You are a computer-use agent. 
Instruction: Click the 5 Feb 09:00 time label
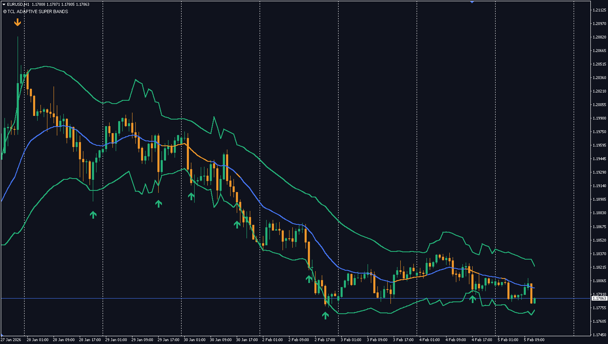click(x=535, y=339)
